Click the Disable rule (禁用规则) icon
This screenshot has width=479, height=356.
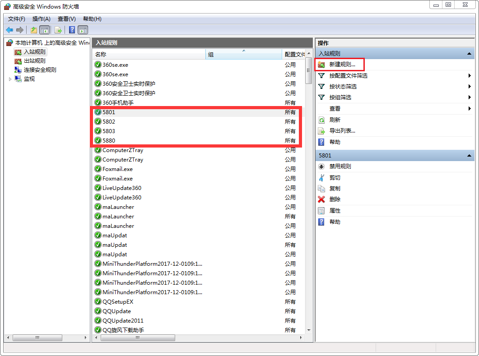coord(321,166)
